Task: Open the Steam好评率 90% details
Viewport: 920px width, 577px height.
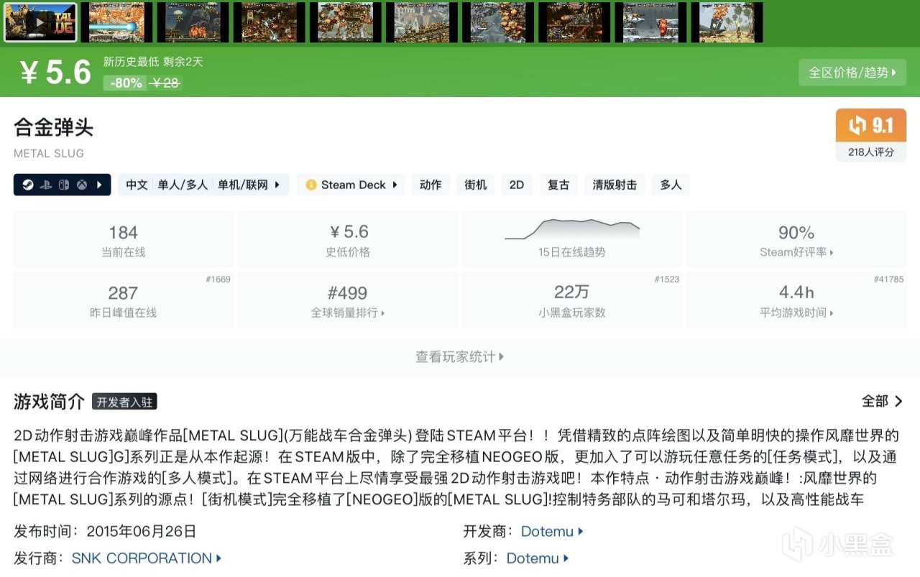Action: click(x=796, y=240)
